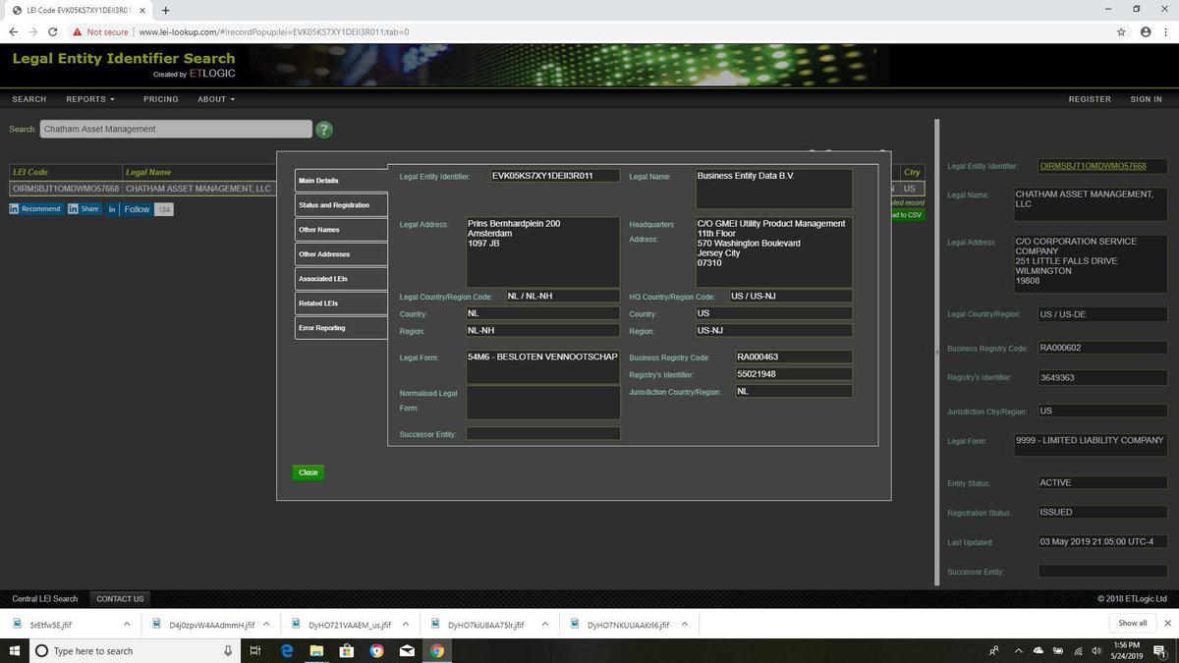Screen dimensions: 1179x663
Task: Close the downloads bar
Action: tap(1166, 623)
